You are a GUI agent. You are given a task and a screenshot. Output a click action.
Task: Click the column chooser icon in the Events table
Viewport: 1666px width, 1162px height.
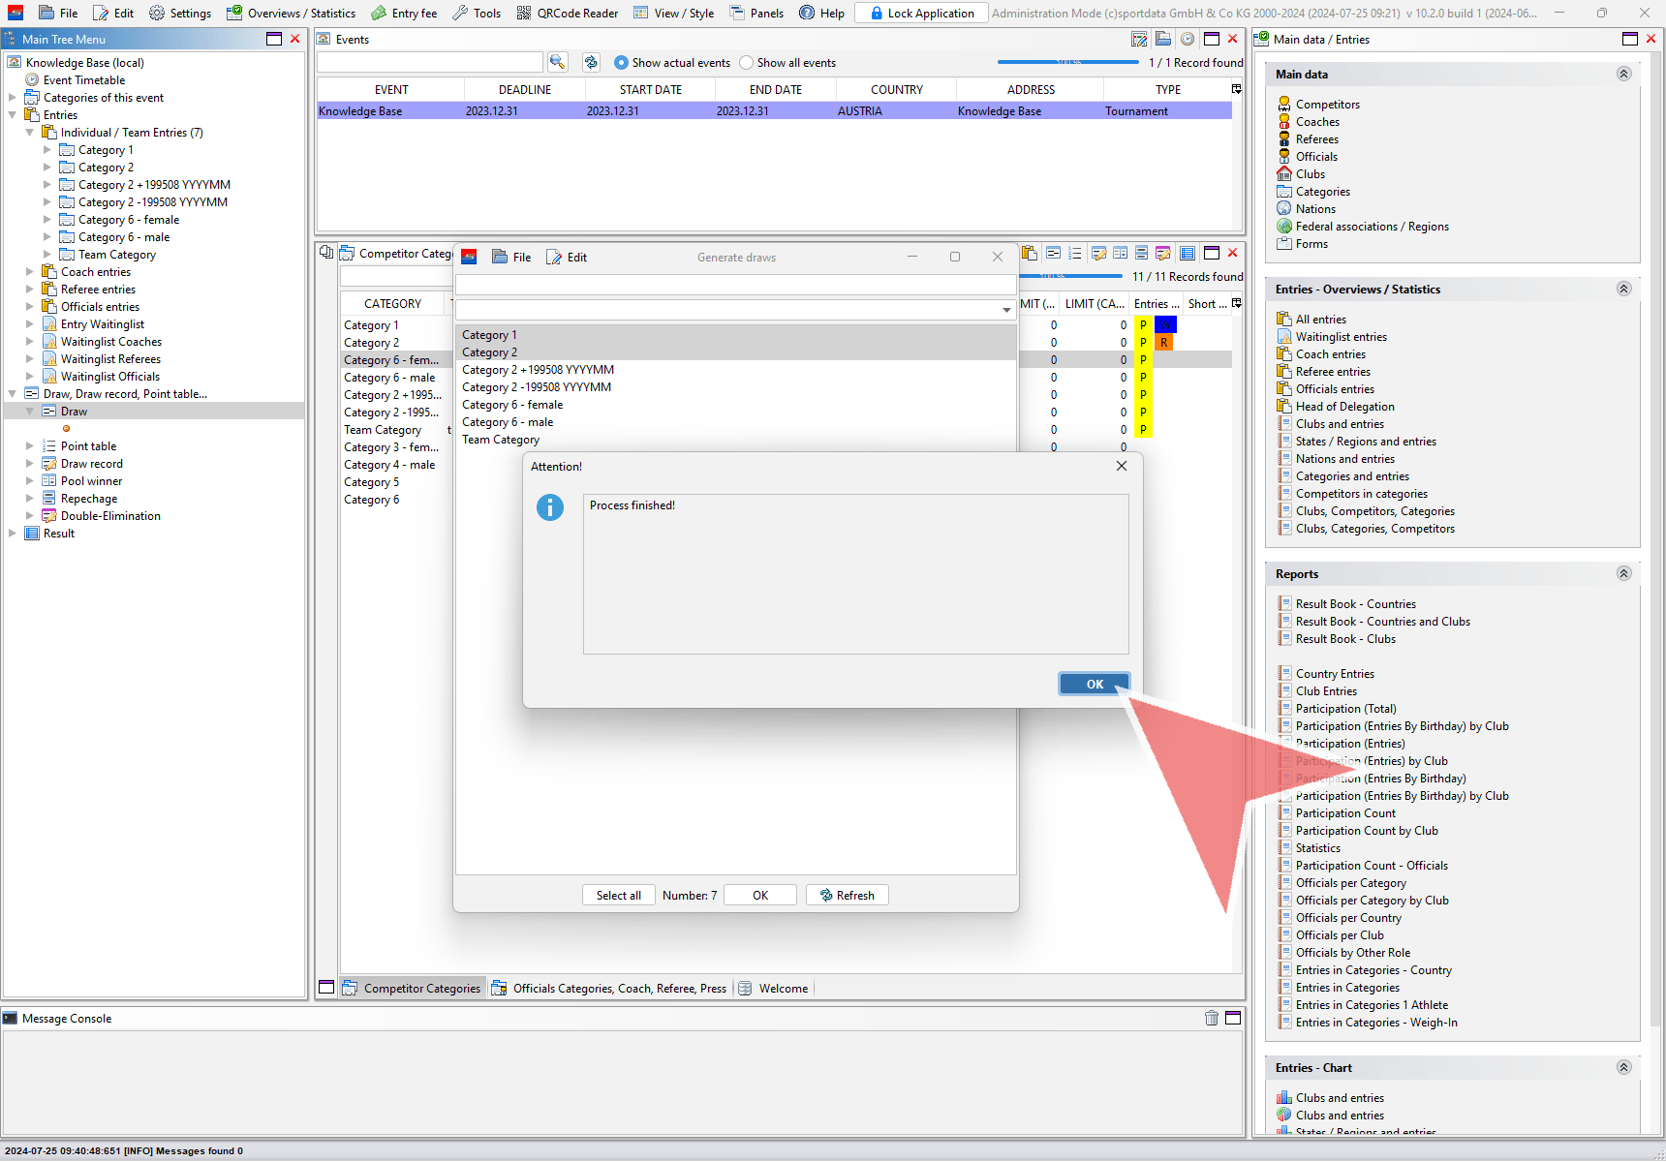click(x=1236, y=89)
